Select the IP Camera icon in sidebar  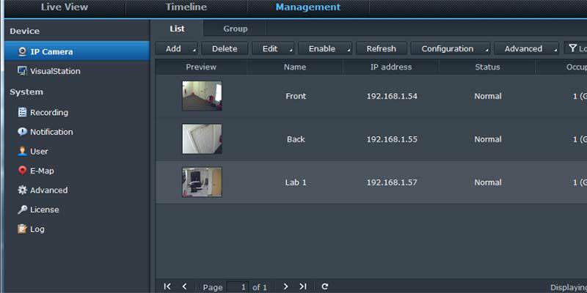point(23,51)
